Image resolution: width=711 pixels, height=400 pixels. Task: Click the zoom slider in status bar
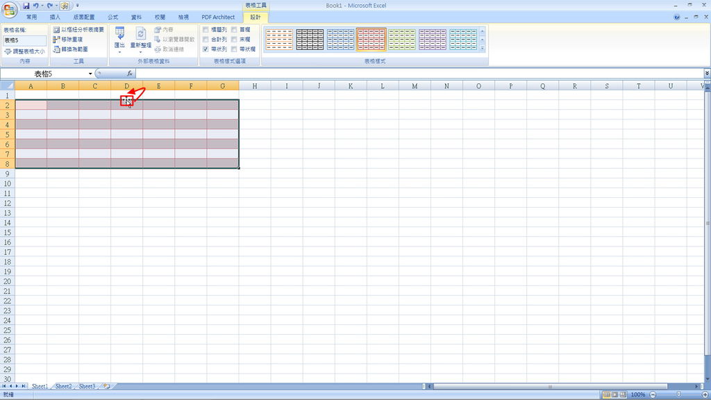(x=678, y=394)
